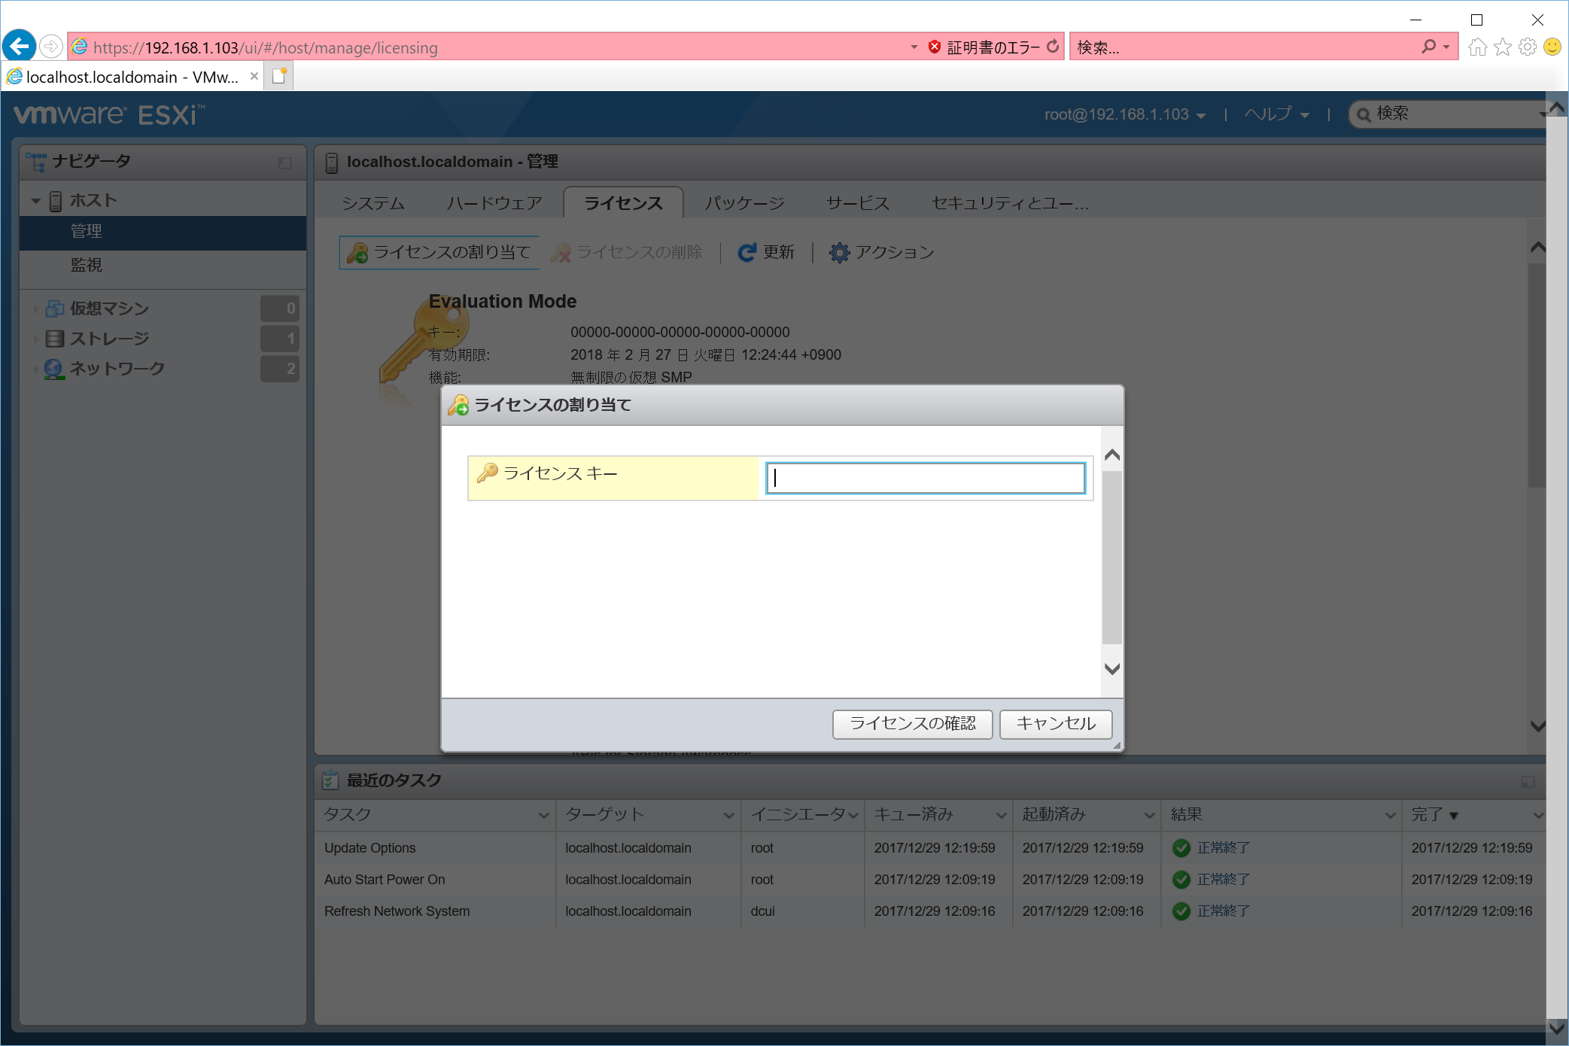Click the key icon beside ライセンス キー
Screen dimensions: 1569x1046
coord(486,473)
